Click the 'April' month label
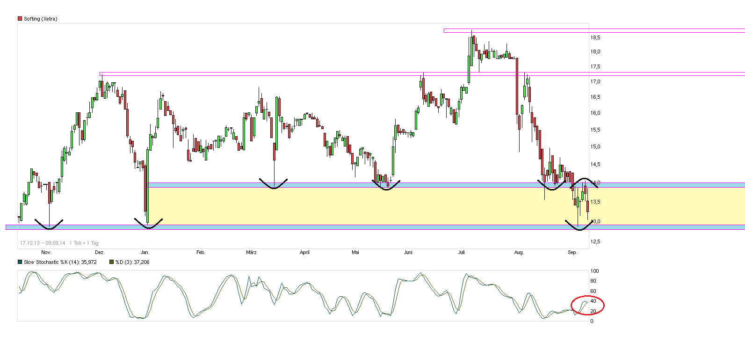The width and height of the screenshot is (745, 343). click(304, 252)
